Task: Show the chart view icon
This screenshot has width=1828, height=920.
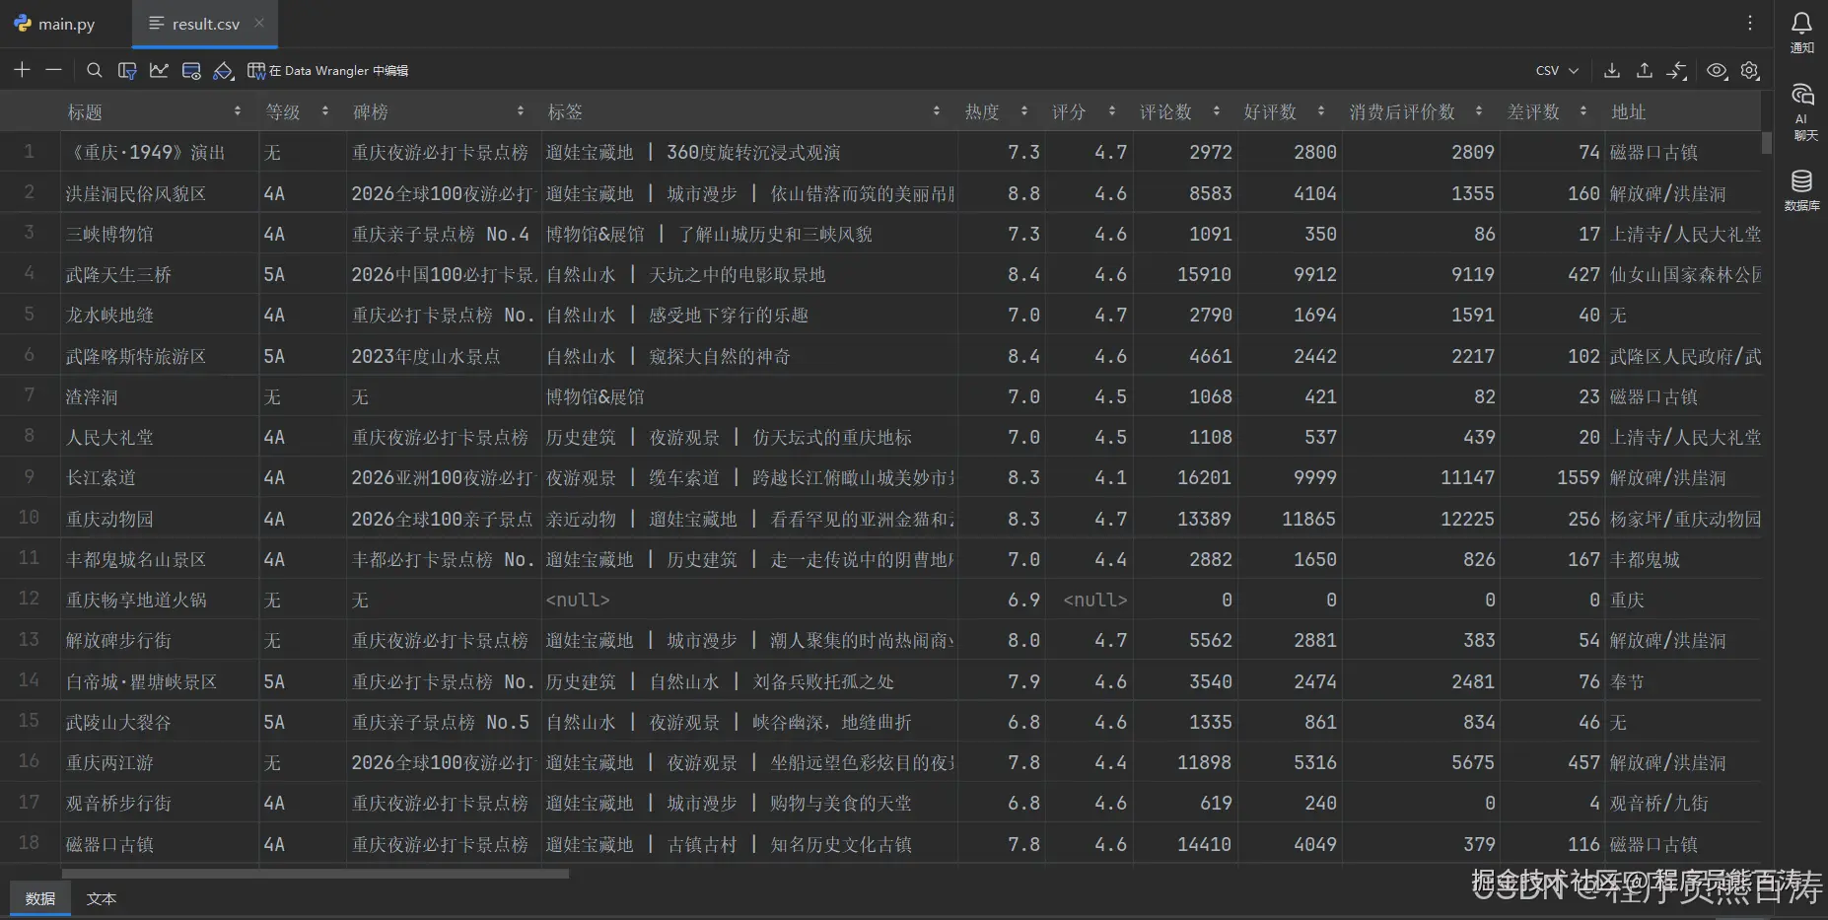Action: 159,70
